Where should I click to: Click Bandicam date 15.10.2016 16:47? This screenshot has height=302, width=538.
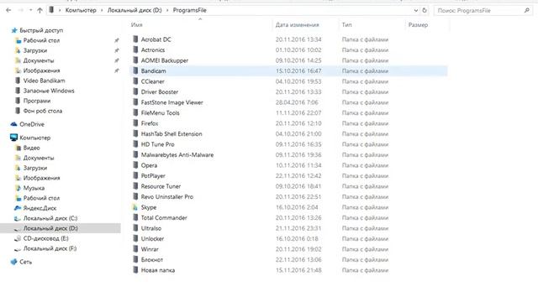pyautogui.click(x=298, y=70)
